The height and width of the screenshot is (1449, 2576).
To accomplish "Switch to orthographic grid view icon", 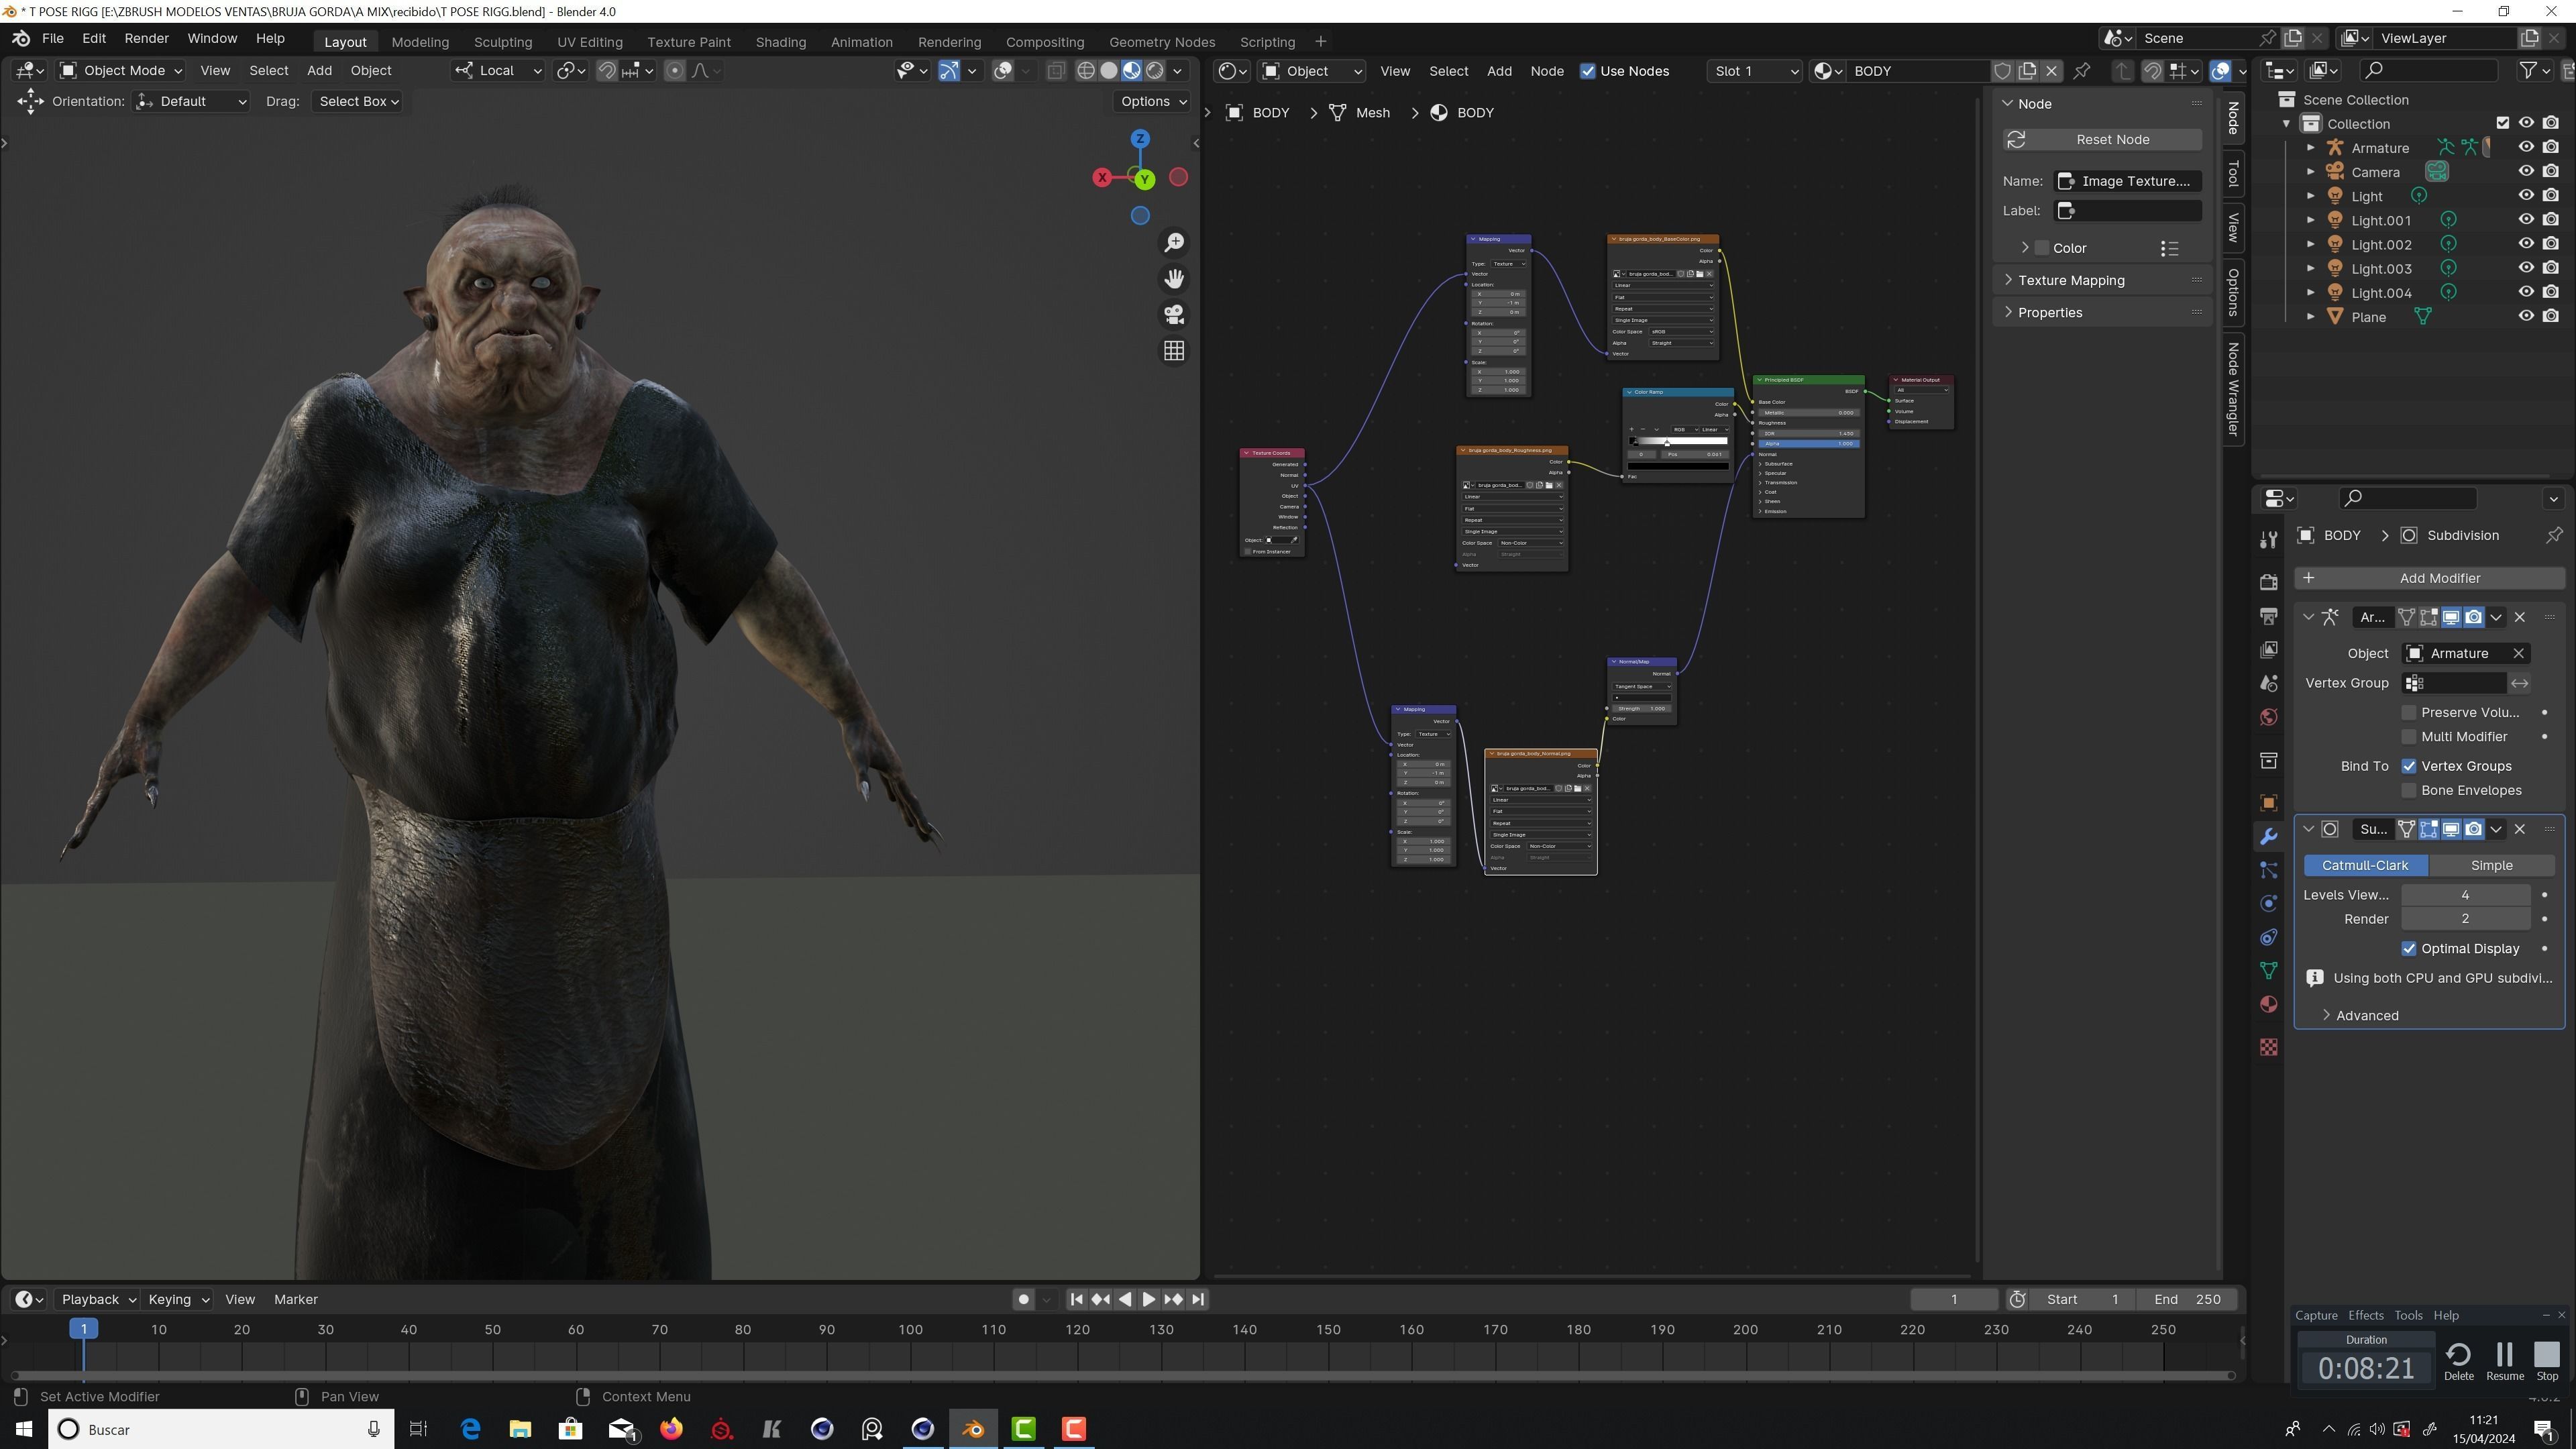I will (1174, 351).
